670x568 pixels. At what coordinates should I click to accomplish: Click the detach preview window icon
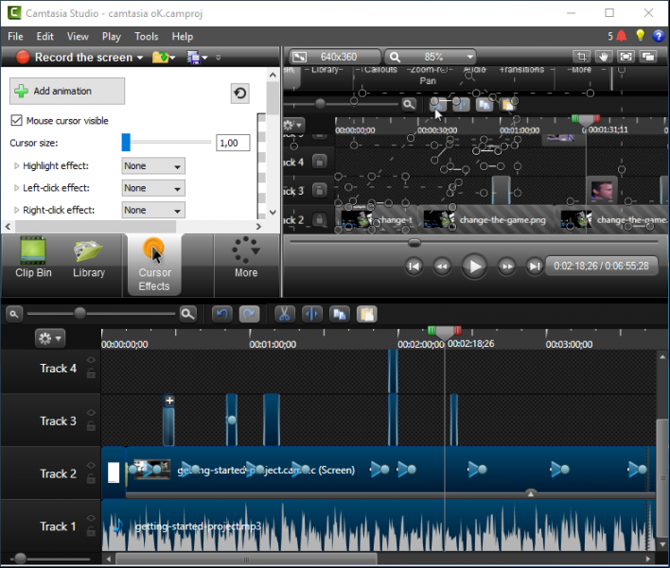pyautogui.click(x=648, y=57)
